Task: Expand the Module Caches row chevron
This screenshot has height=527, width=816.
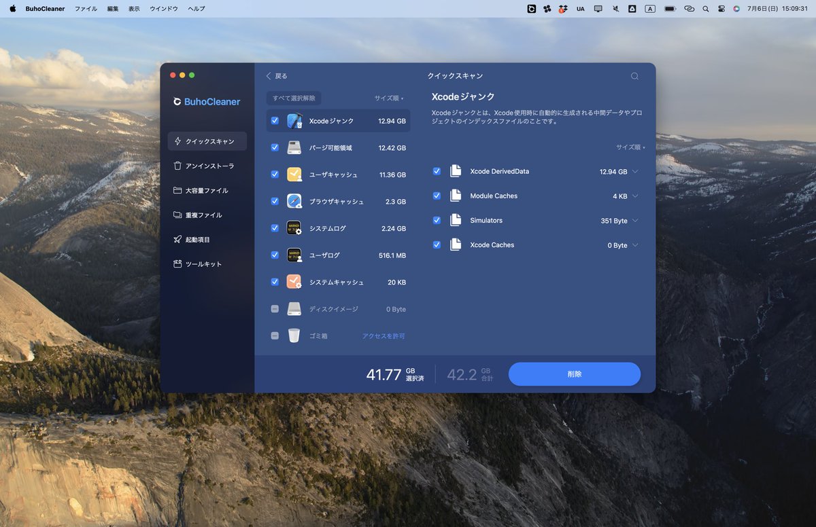Action: coord(635,196)
